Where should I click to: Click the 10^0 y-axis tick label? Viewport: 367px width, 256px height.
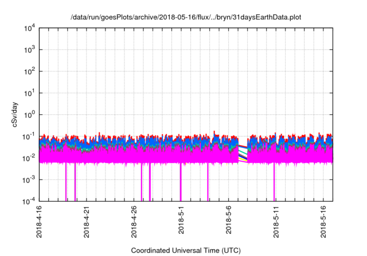pos(29,115)
